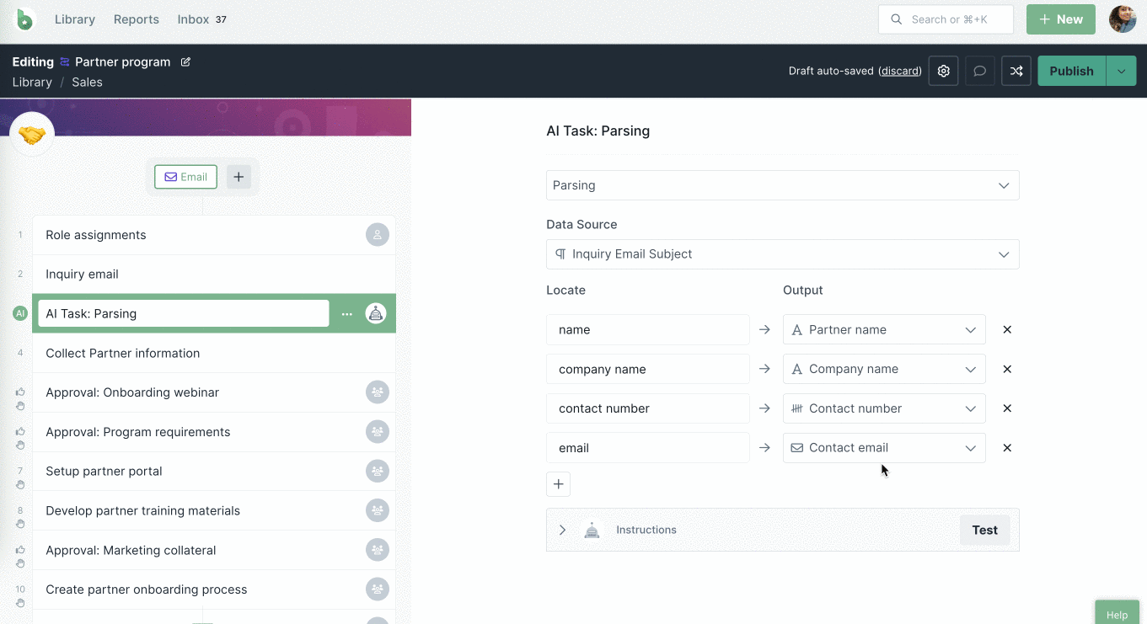Click the plus icon beside Email trigger
The image size is (1147, 624).
(239, 177)
